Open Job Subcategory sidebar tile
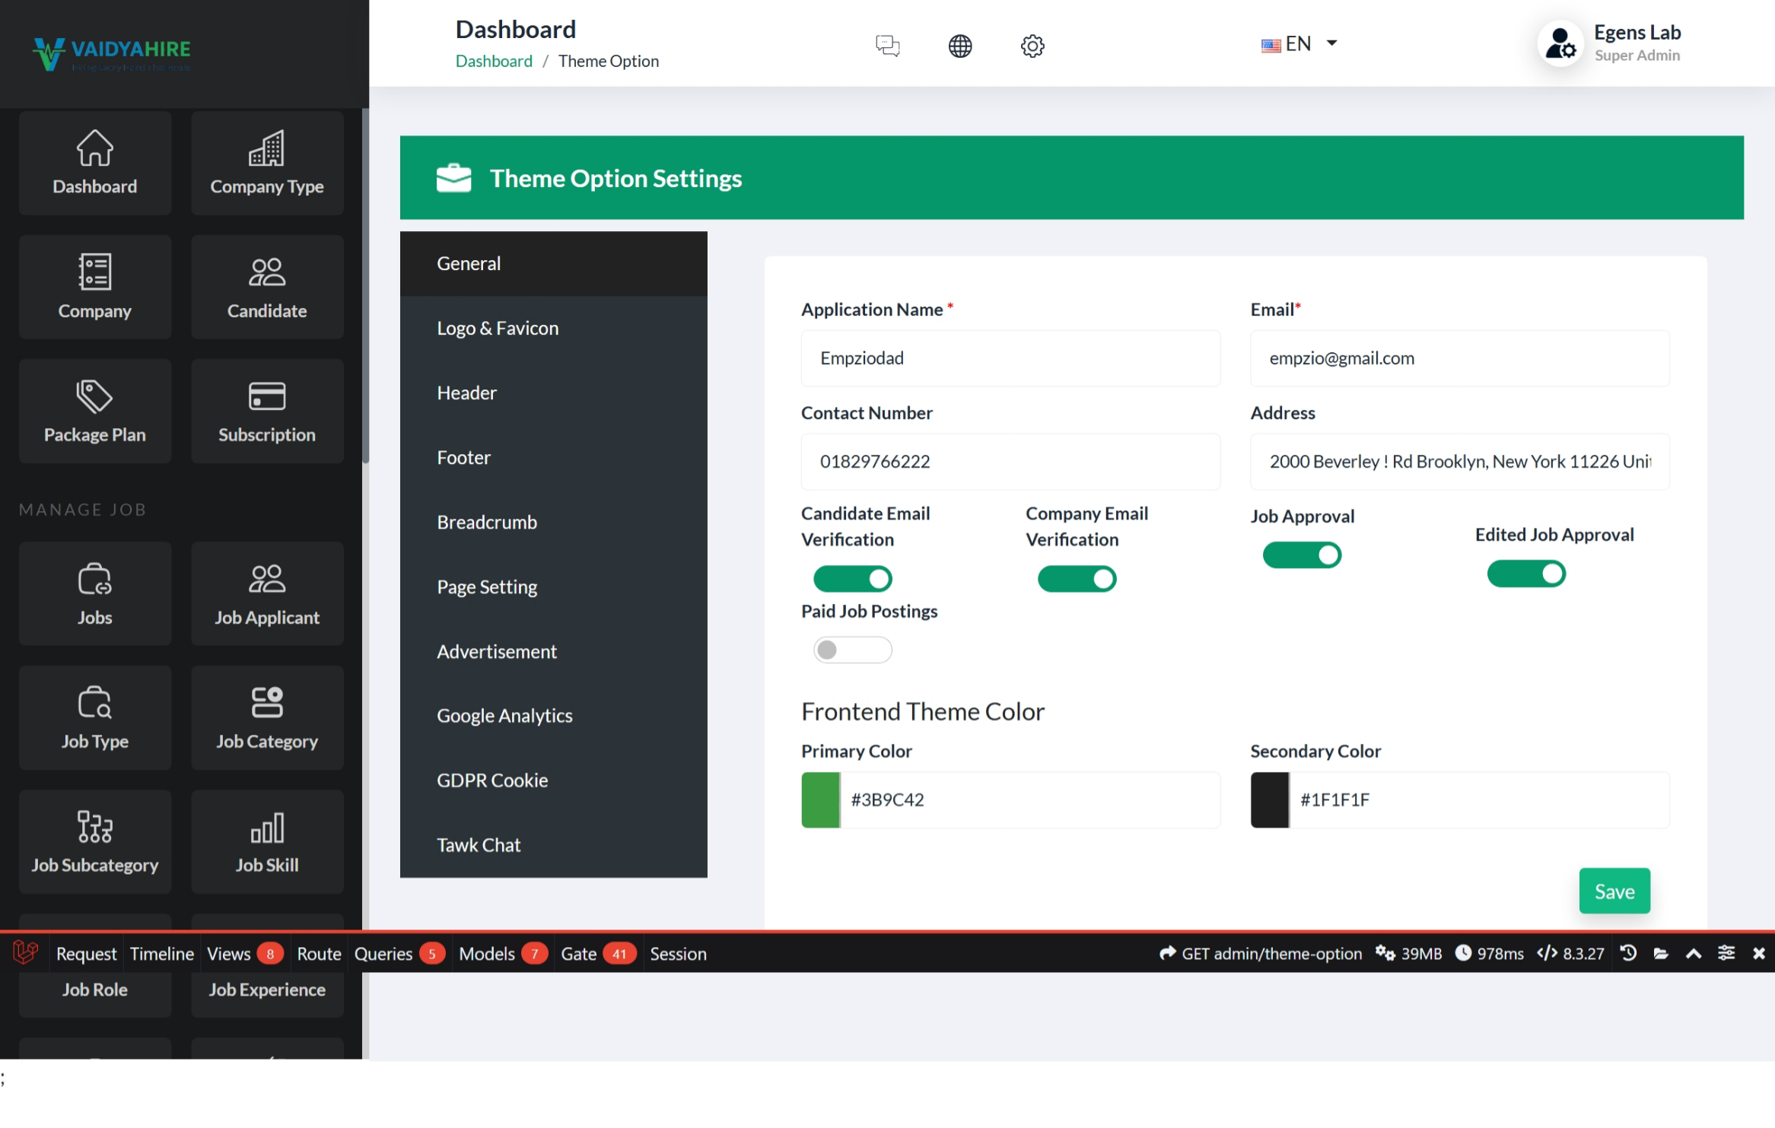This screenshot has width=1775, height=1128. tap(94, 841)
